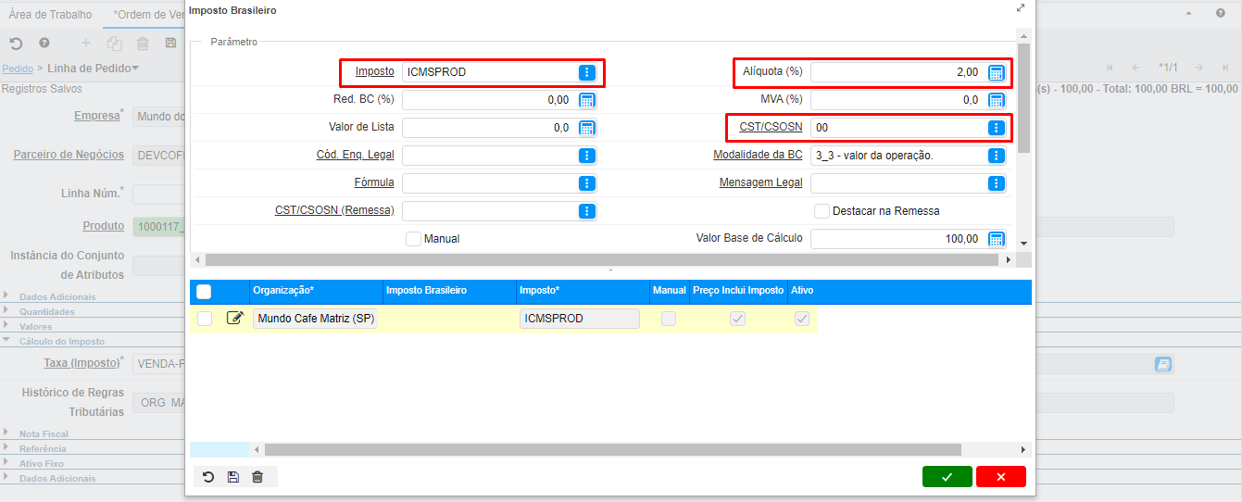Click the red cancel X button
This screenshot has height=502, width=1242.
[x=1000, y=477]
